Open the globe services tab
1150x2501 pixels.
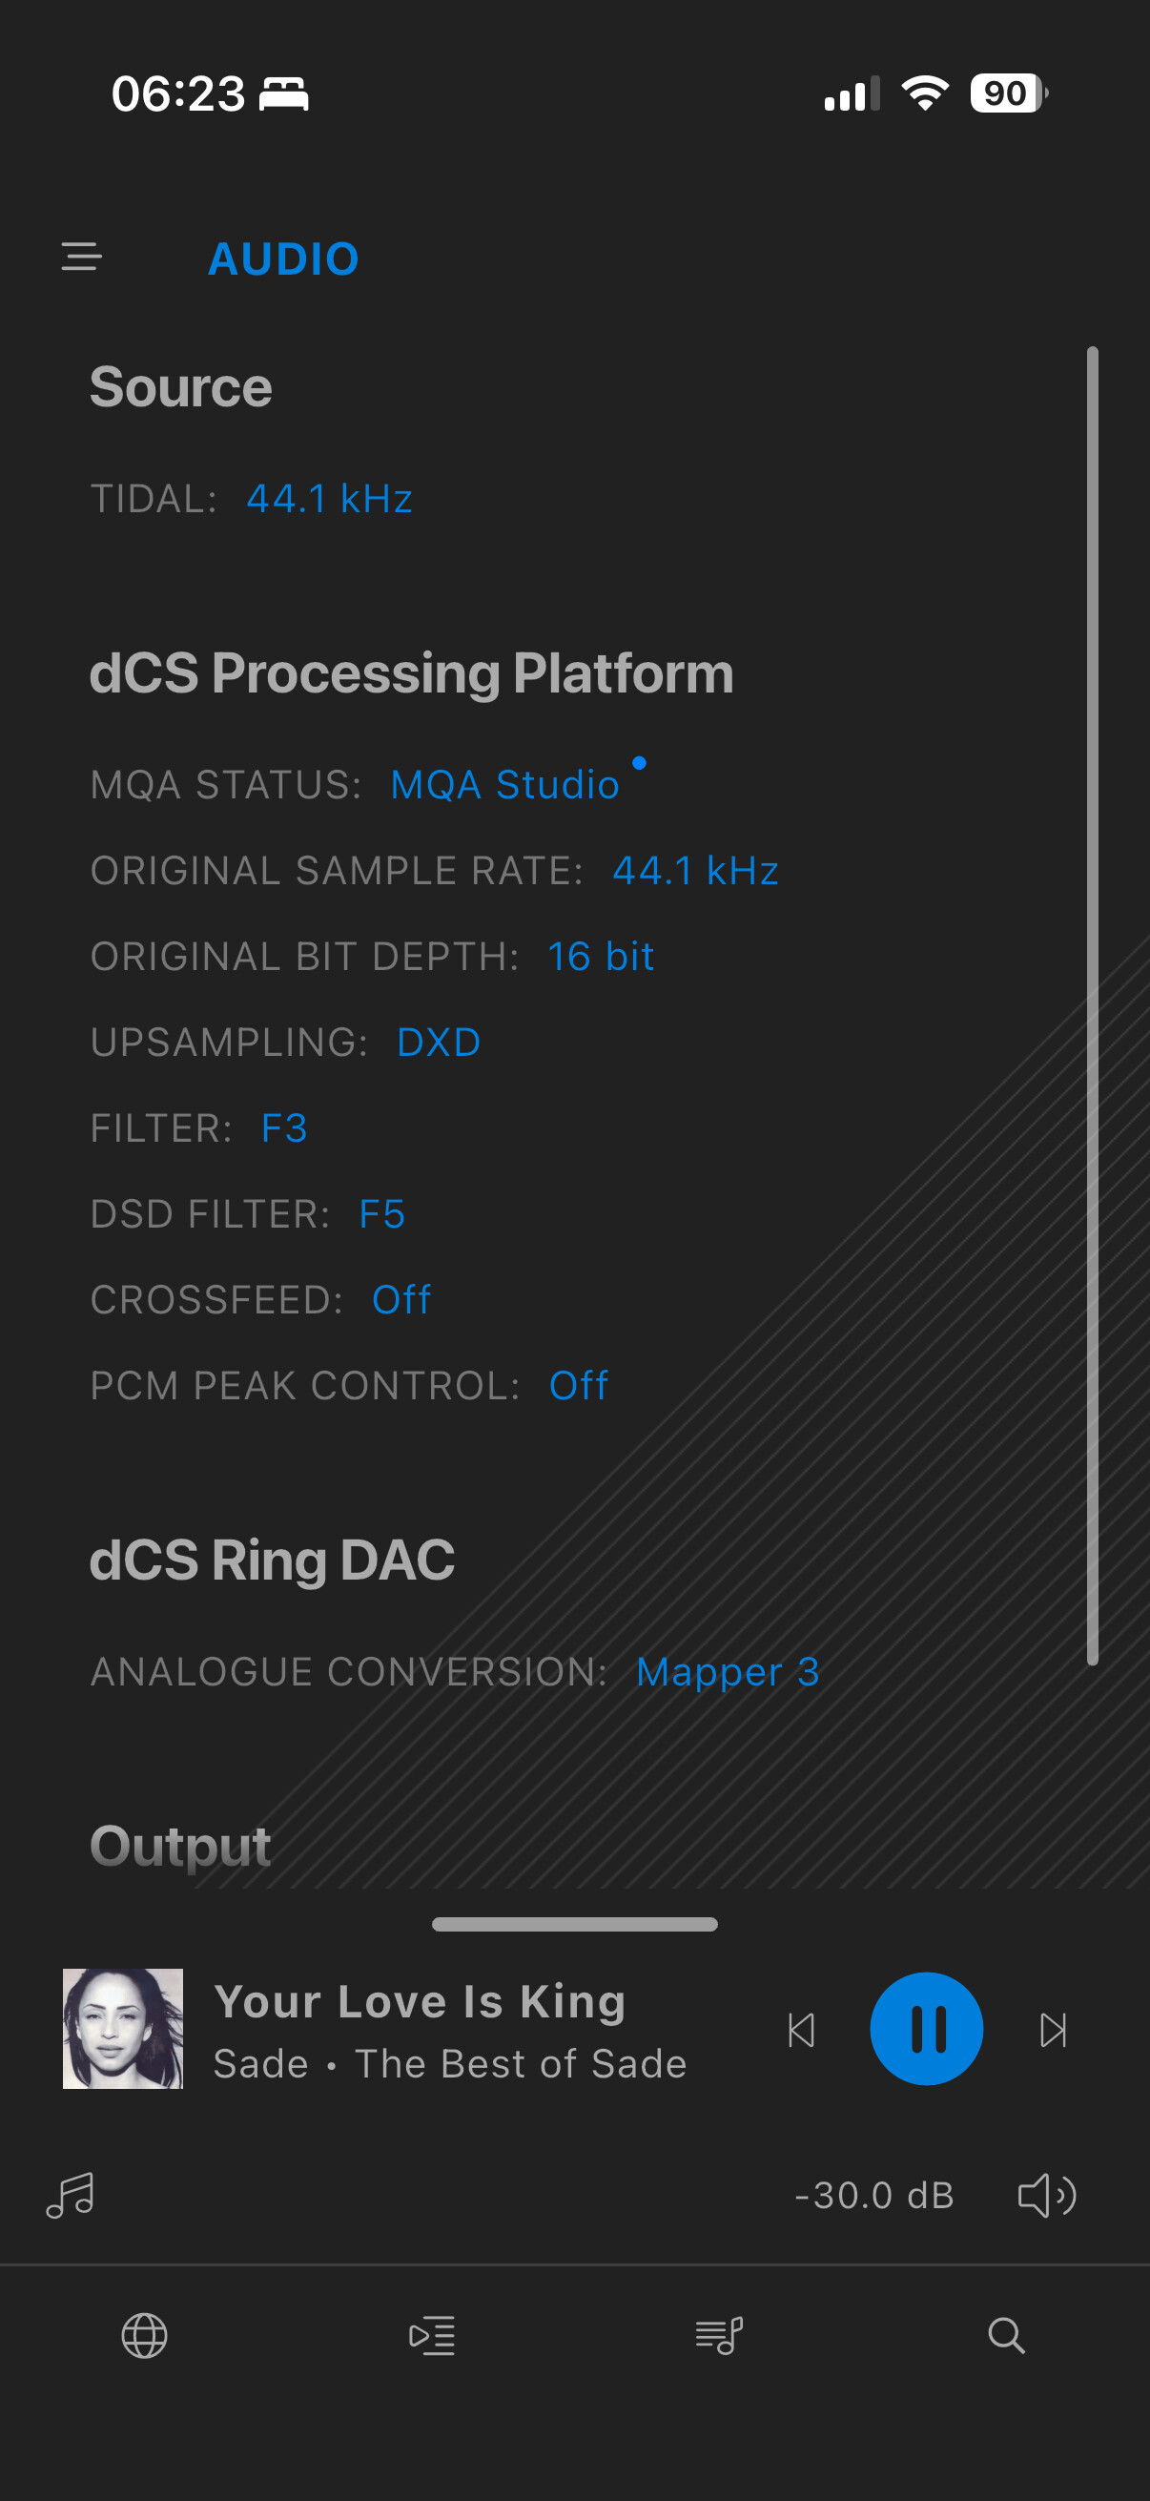(145, 2335)
